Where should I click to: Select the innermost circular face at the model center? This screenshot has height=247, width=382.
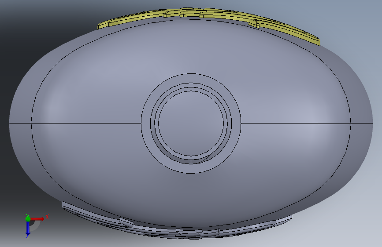[191, 123]
